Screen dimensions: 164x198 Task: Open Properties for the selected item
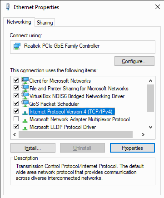coord(132,148)
